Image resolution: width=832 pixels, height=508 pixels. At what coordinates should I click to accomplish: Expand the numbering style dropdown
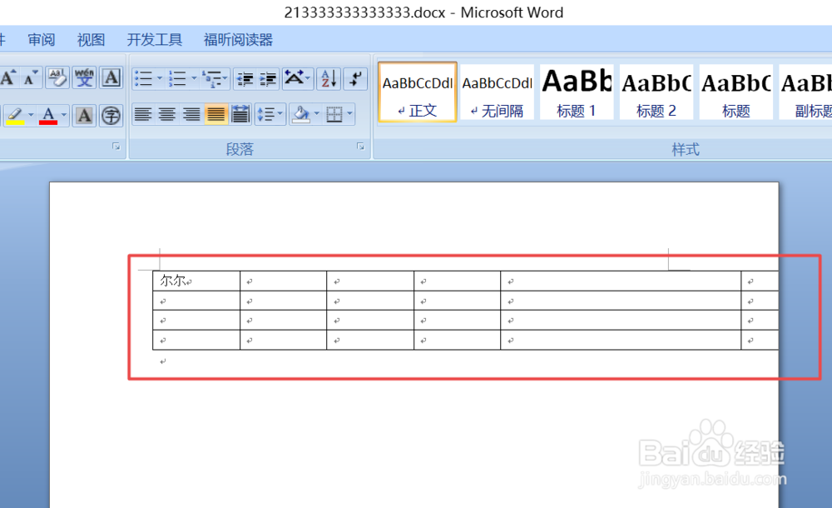[194, 78]
